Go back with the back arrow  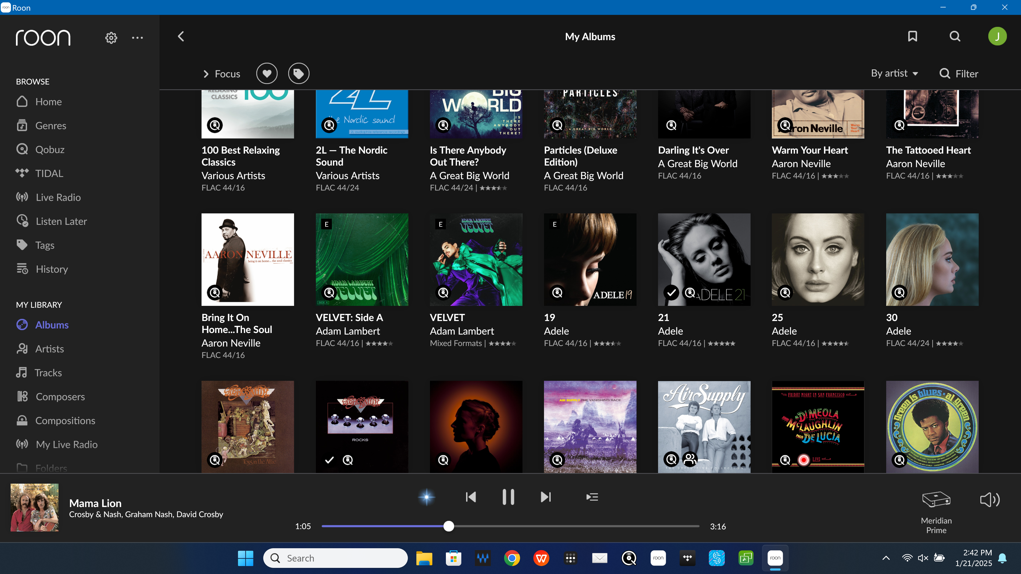tap(181, 36)
